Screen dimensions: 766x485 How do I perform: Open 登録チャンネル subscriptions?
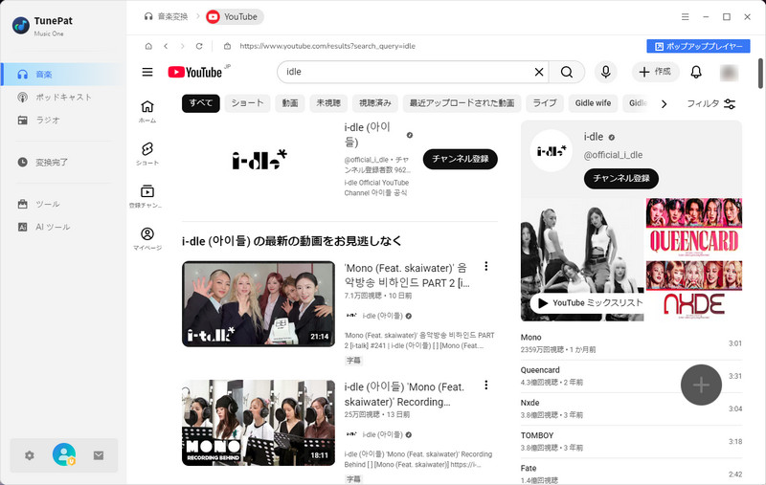[147, 197]
